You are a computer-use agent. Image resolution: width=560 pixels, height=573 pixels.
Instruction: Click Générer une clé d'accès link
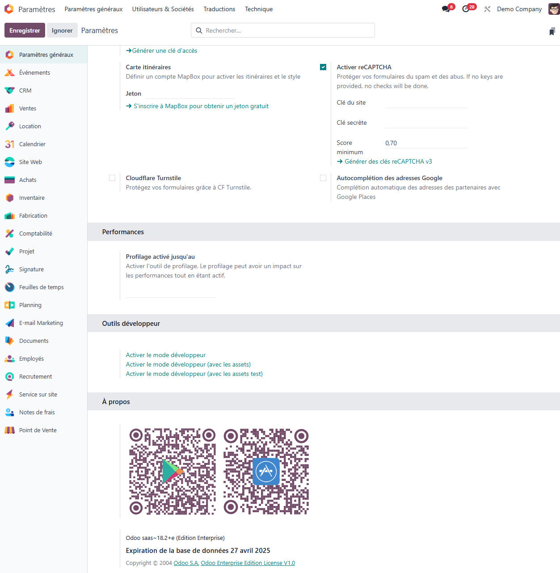(x=161, y=51)
